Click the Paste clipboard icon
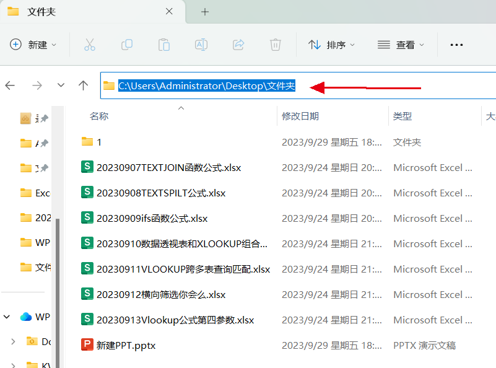Viewport: 496px width, 368px height. click(164, 45)
